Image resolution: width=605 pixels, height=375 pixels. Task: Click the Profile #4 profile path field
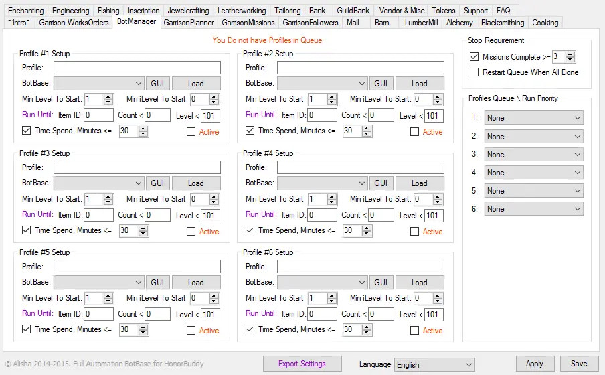[x=360, y=167]
